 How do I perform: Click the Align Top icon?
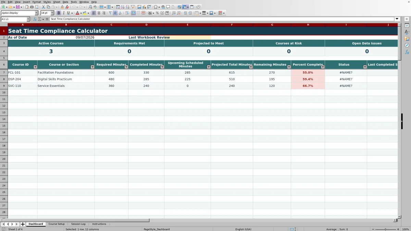pyautogui.click(x=110, y=13)
